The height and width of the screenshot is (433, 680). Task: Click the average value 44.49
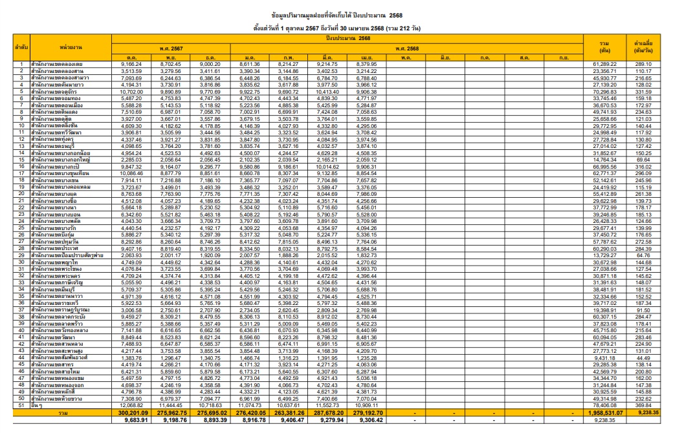[644, 358]
